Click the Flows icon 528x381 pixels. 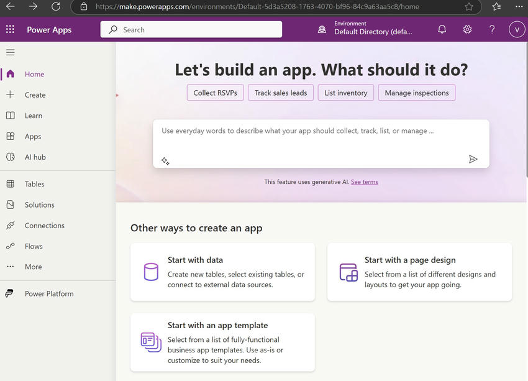[x=11, y=246]
